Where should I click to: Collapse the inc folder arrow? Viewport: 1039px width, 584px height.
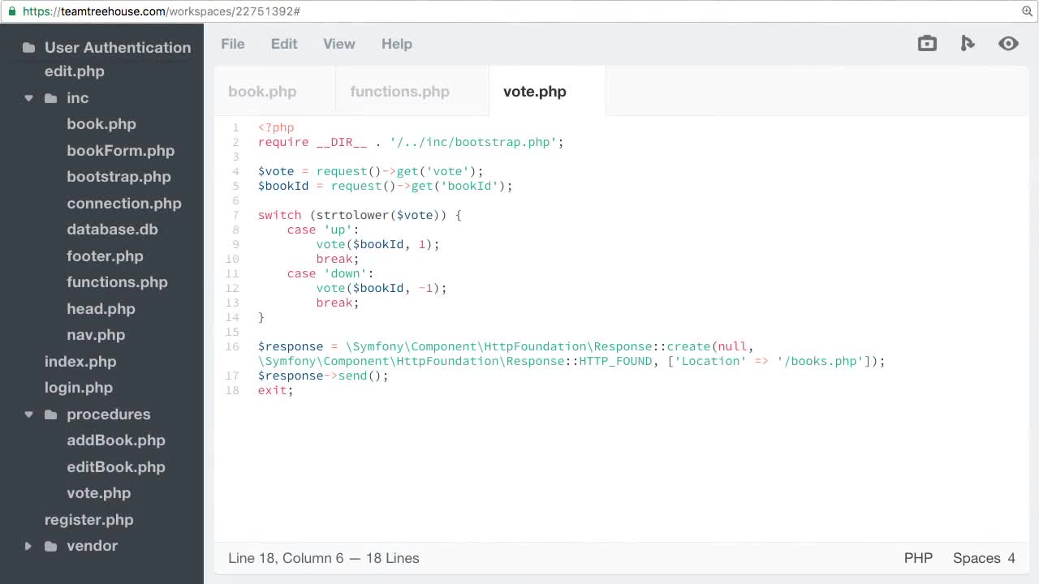(28, 98)
